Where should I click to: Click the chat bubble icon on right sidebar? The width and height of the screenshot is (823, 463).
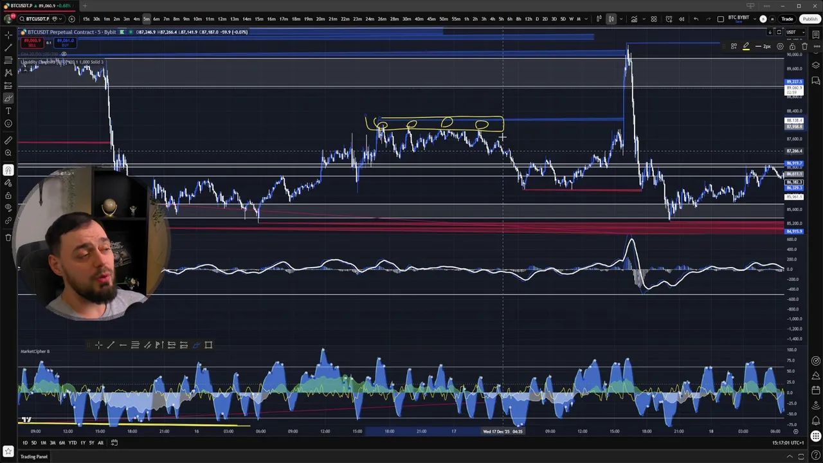[816, 80]
